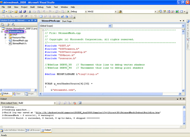Open the Project menu

[24, 7]
